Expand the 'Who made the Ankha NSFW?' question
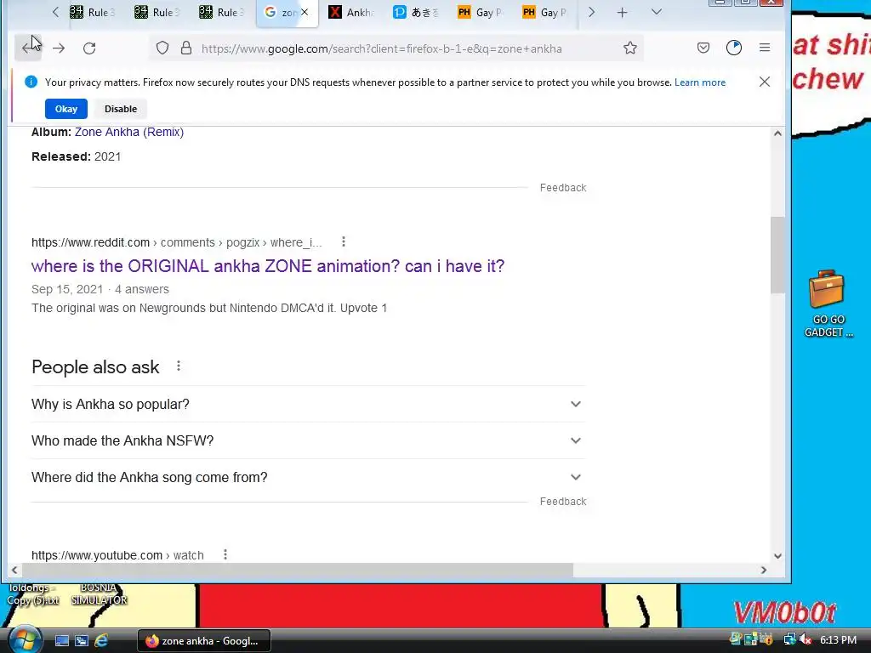871x653 pixels. [x=308, y=441]
